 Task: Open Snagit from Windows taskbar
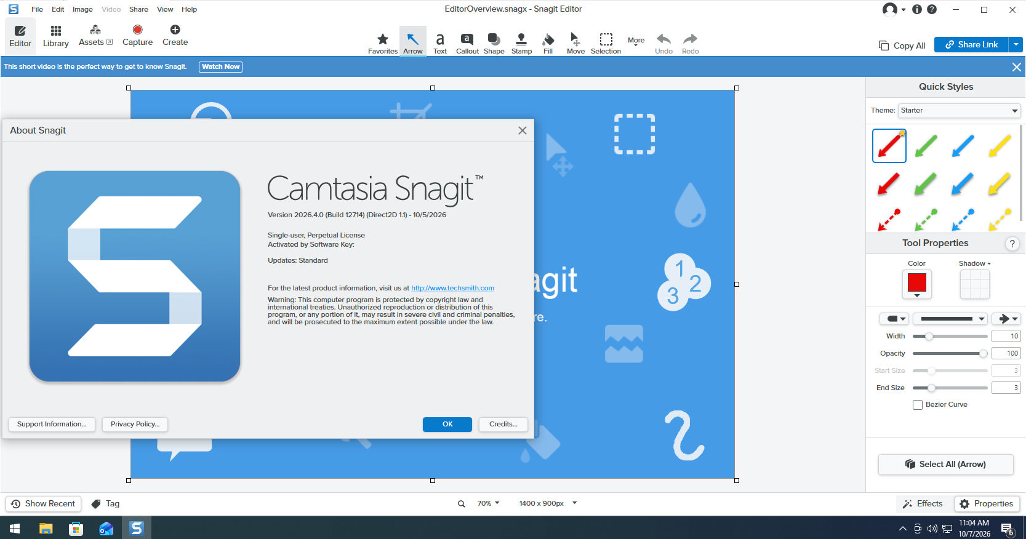(136, 528)
